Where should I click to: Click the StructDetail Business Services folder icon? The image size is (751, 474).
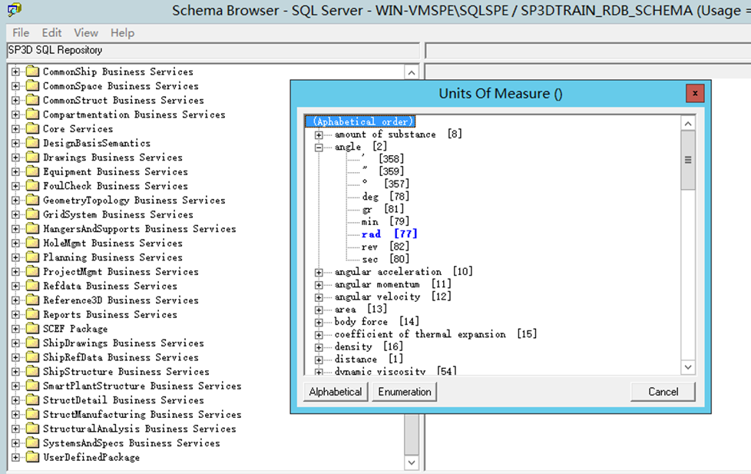point(32,400)
